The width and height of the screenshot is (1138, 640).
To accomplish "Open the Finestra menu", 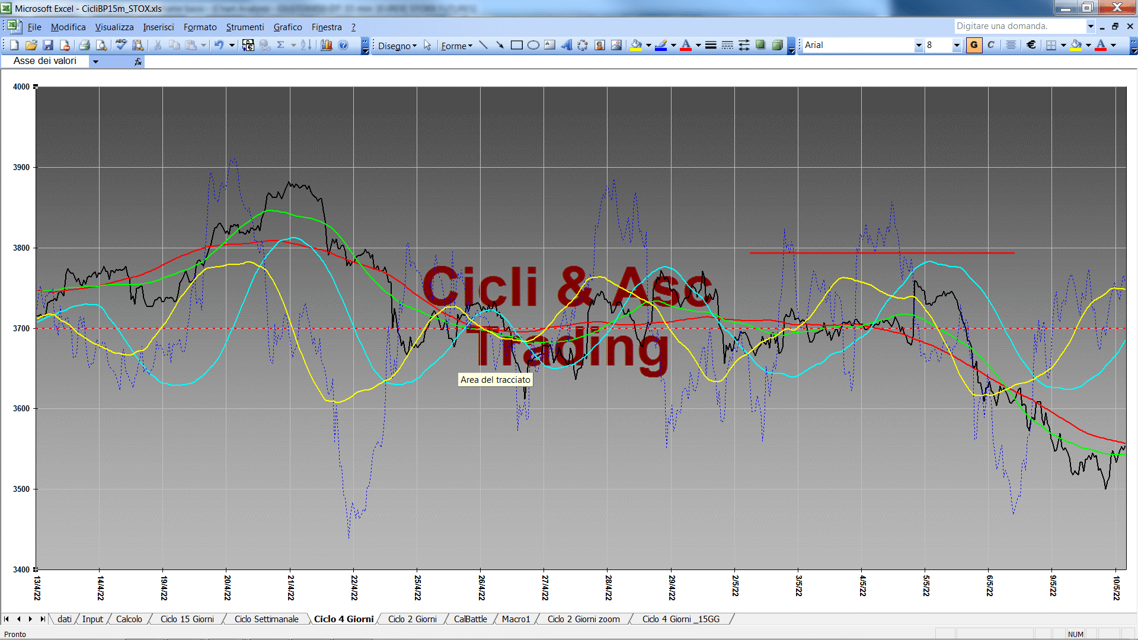I will [327, 27].
